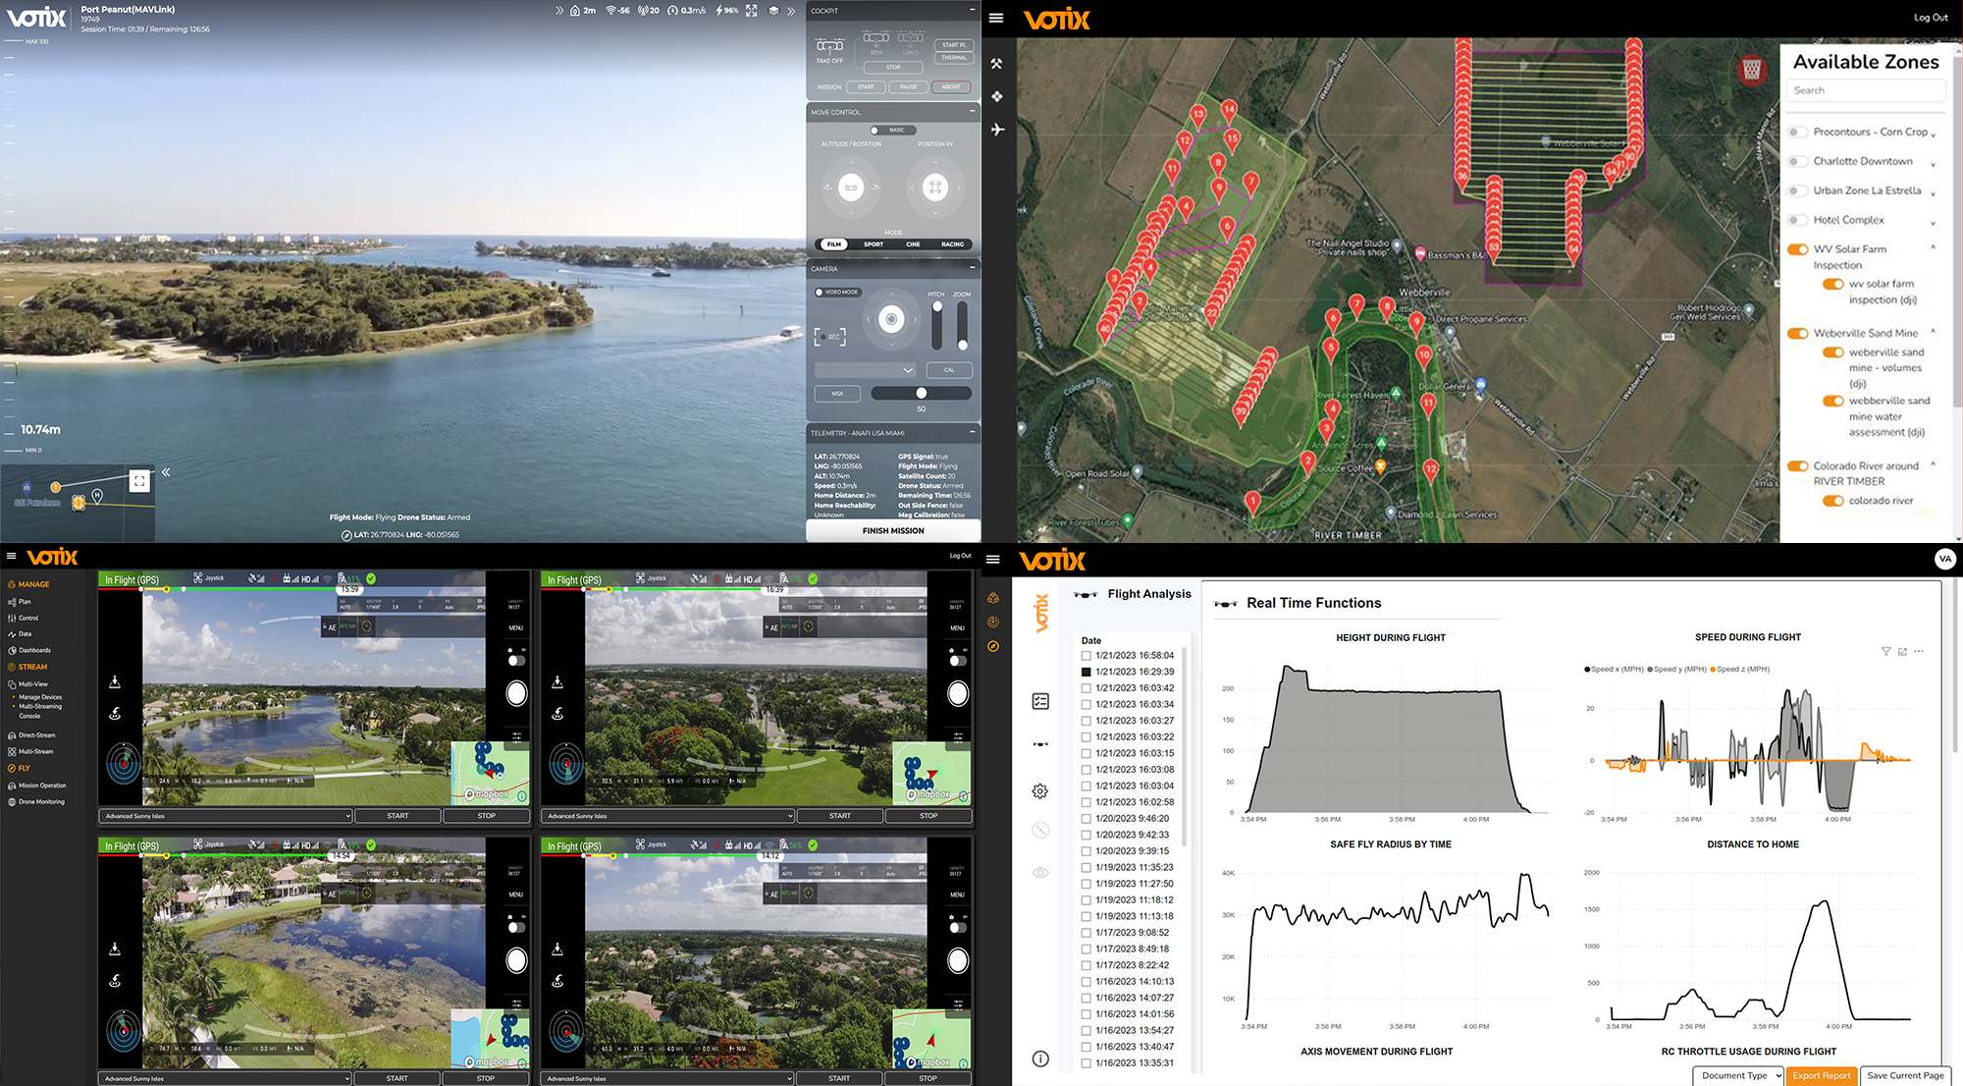Open the settings gear in Flight Analysis sidebar
The image size is (1963, 1086).
pyautogui.click(x=1040, y=791)
